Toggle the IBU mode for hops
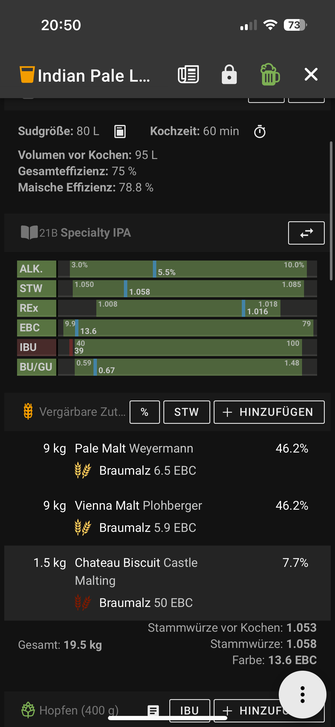Screen dimensions: 335x727 (x=190, y=711)
